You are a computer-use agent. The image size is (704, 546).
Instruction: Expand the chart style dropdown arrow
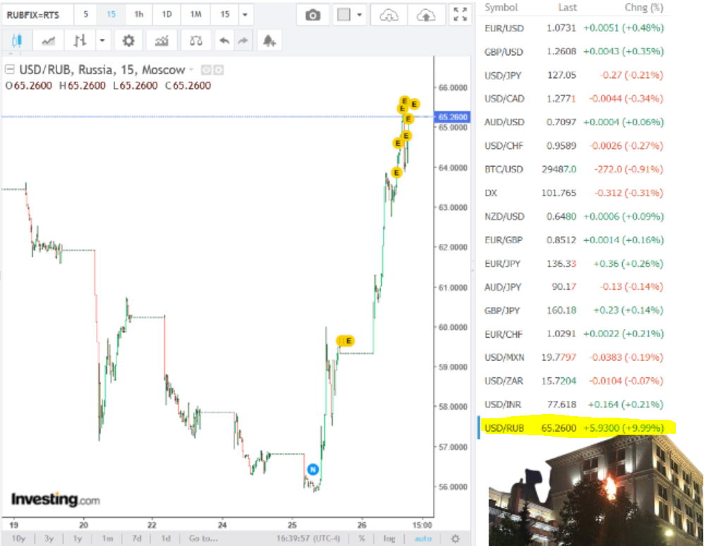click(x=102, y=41)
